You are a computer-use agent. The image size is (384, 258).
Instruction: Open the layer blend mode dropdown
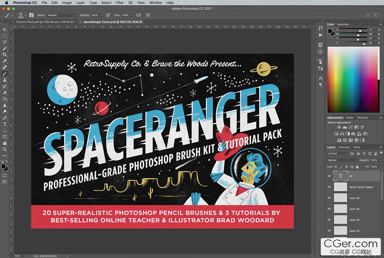pyautogui.click(x=342, y=160)
